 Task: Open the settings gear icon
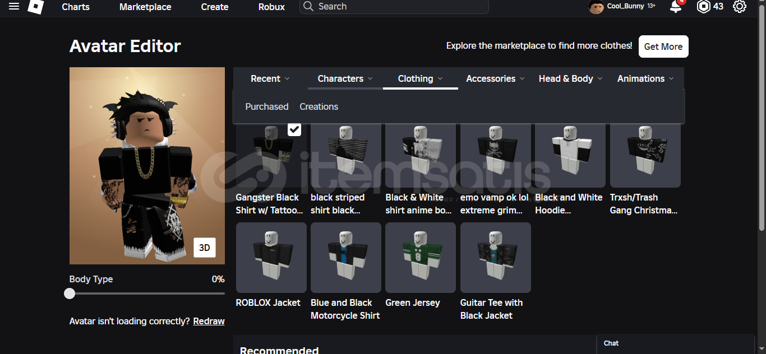tap(740, 6)
